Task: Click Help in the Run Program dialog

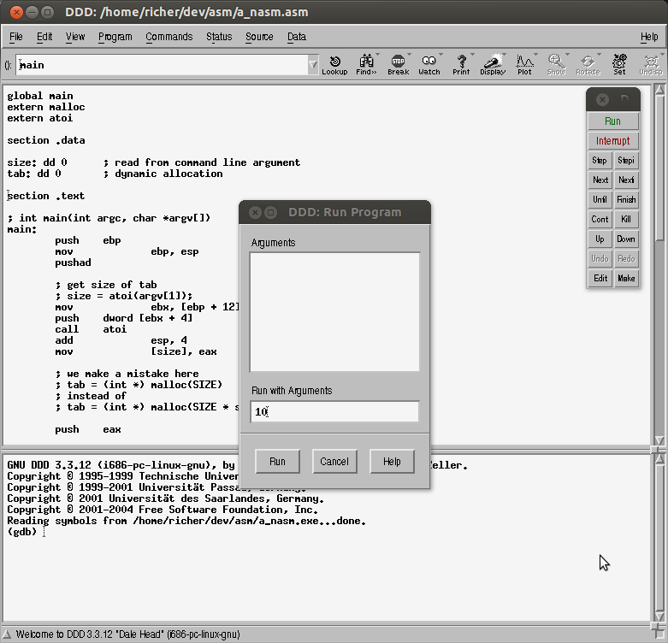Action: 392,462
